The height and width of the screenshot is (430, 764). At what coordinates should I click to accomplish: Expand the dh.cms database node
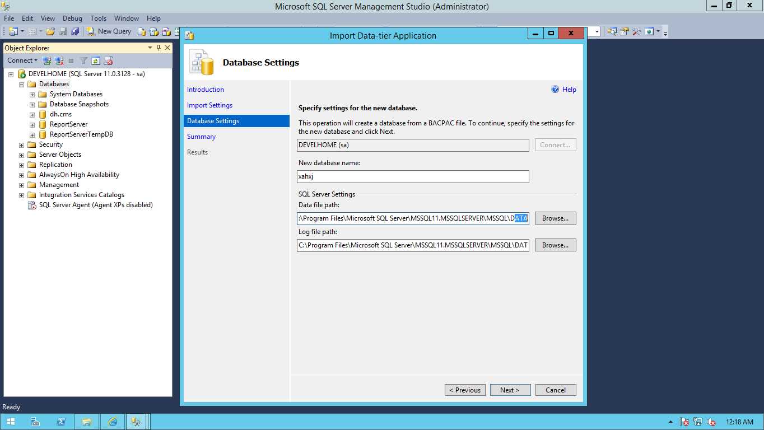click(x=32, y=114)
